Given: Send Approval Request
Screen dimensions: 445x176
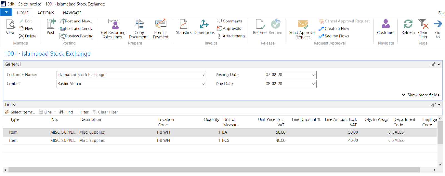Looking at the screenshot, I should (302, 29).
